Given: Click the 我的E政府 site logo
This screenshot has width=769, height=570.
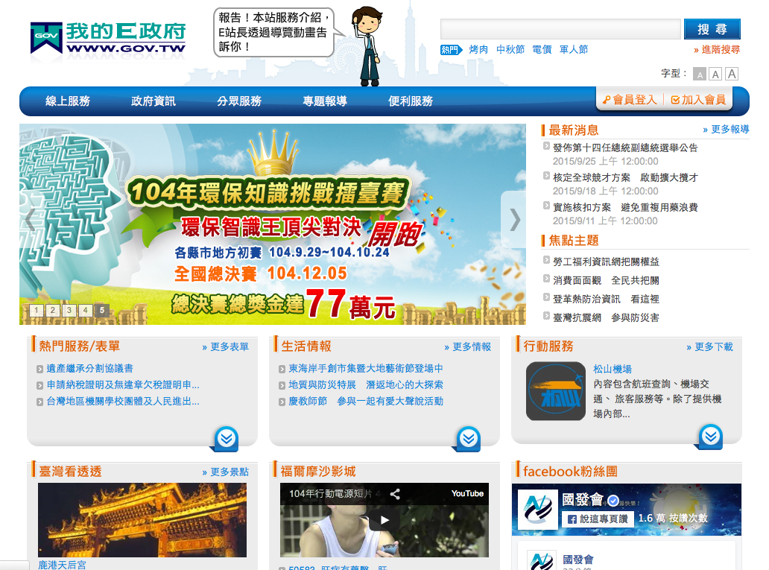Looking at the screenshot, I should [x=108, y=37].
